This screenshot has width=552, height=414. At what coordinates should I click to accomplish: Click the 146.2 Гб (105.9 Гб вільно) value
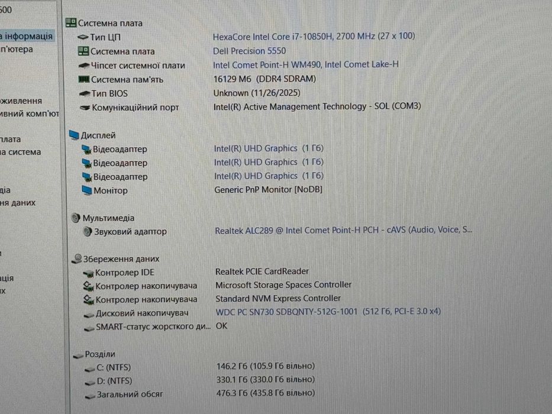(266, 366)
